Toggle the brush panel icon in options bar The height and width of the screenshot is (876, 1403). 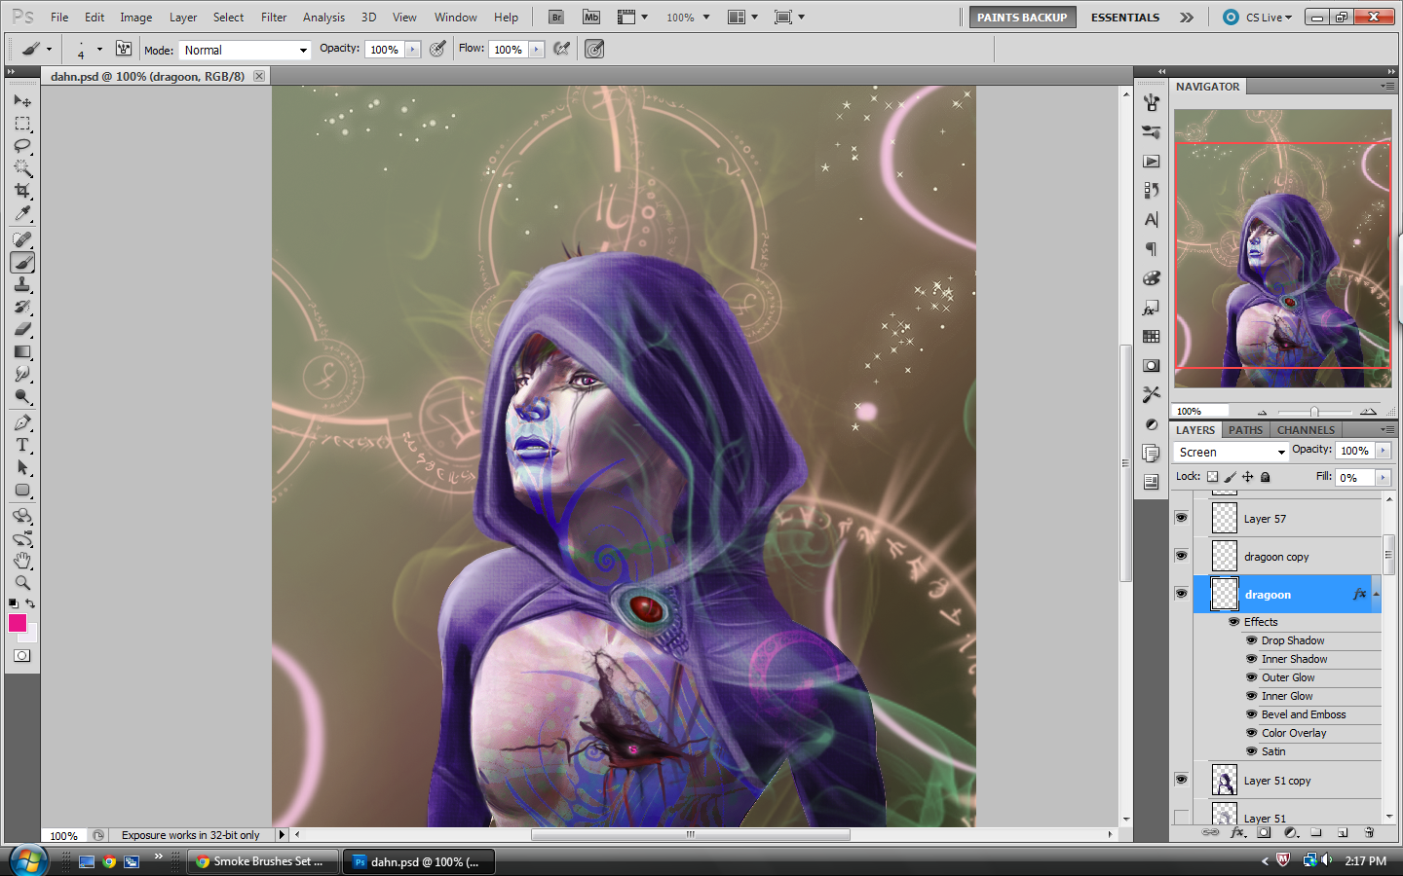[x=124, y=49]
